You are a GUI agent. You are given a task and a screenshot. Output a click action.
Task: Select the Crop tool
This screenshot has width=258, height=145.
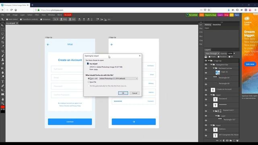(x=2, y=42)
